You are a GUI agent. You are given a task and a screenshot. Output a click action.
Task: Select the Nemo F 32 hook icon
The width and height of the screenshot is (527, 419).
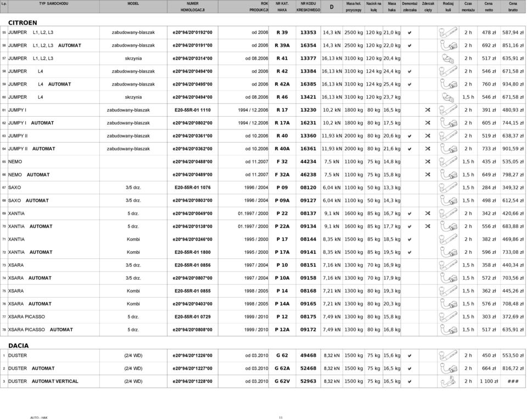(x=448, y=162)
